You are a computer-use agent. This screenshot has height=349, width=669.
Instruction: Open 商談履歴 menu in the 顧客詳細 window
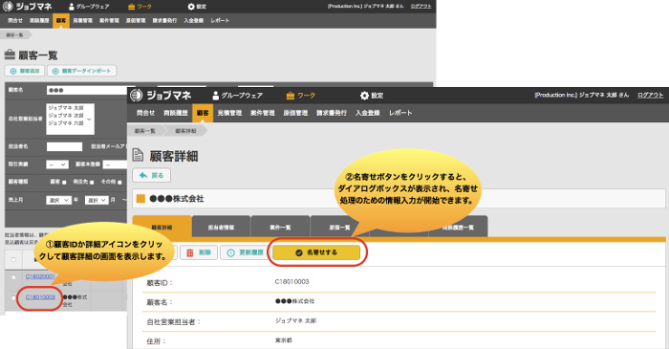pyautogui.click(x=176, y=113)
